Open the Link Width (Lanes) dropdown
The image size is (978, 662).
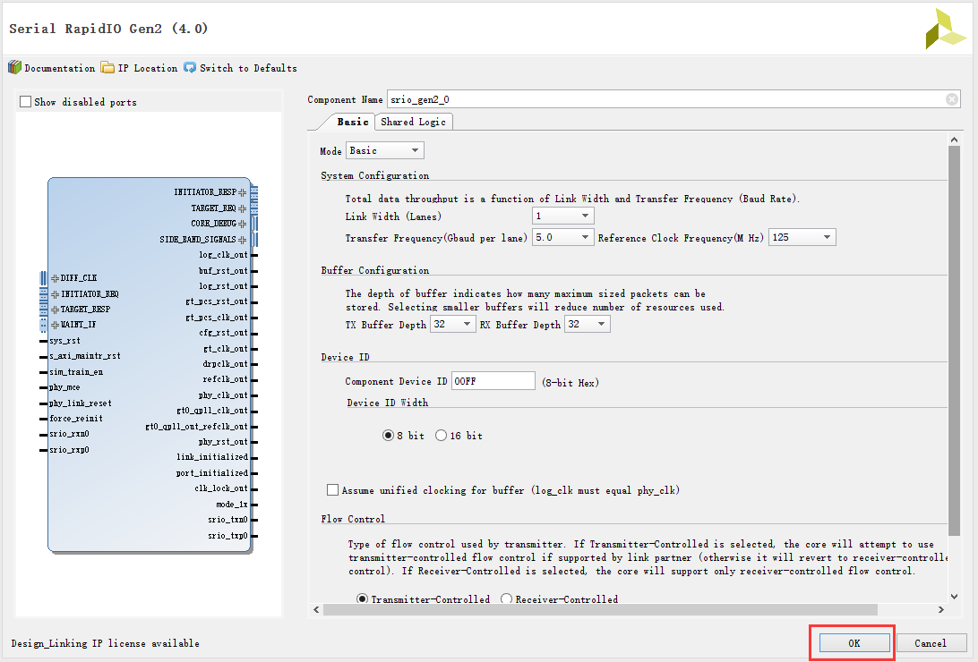point(562,216)
